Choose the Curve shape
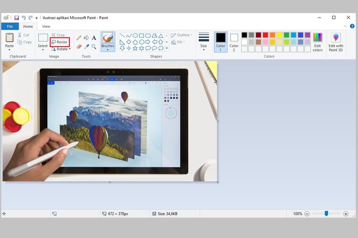358x238 pixels. click(x=129, y=36)
